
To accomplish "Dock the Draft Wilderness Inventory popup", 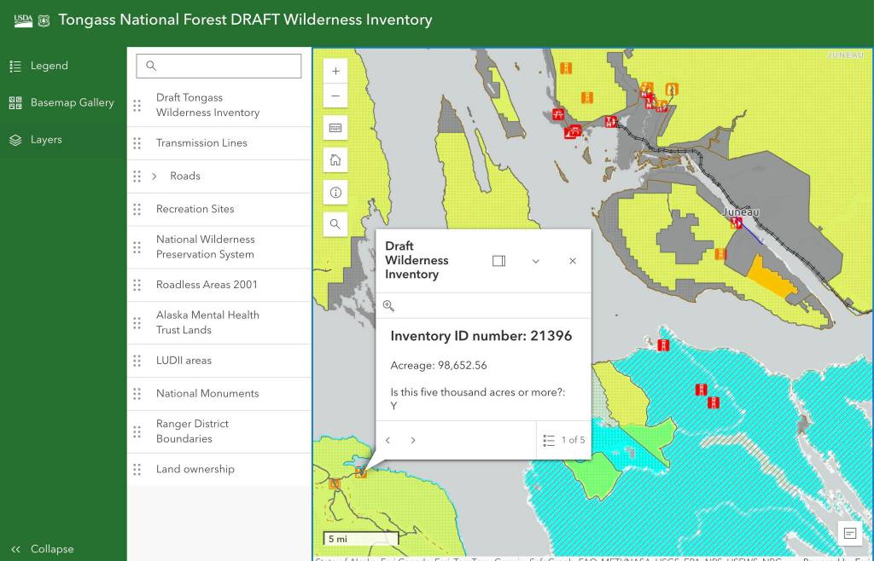I will pyautogui.click(x=499, y=261).
